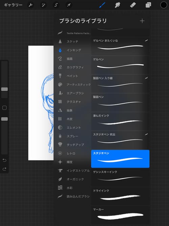Click the undo arrow on sidebar
Image resolution: width=169 pixels, height=226 pixels.
point(4,160)
